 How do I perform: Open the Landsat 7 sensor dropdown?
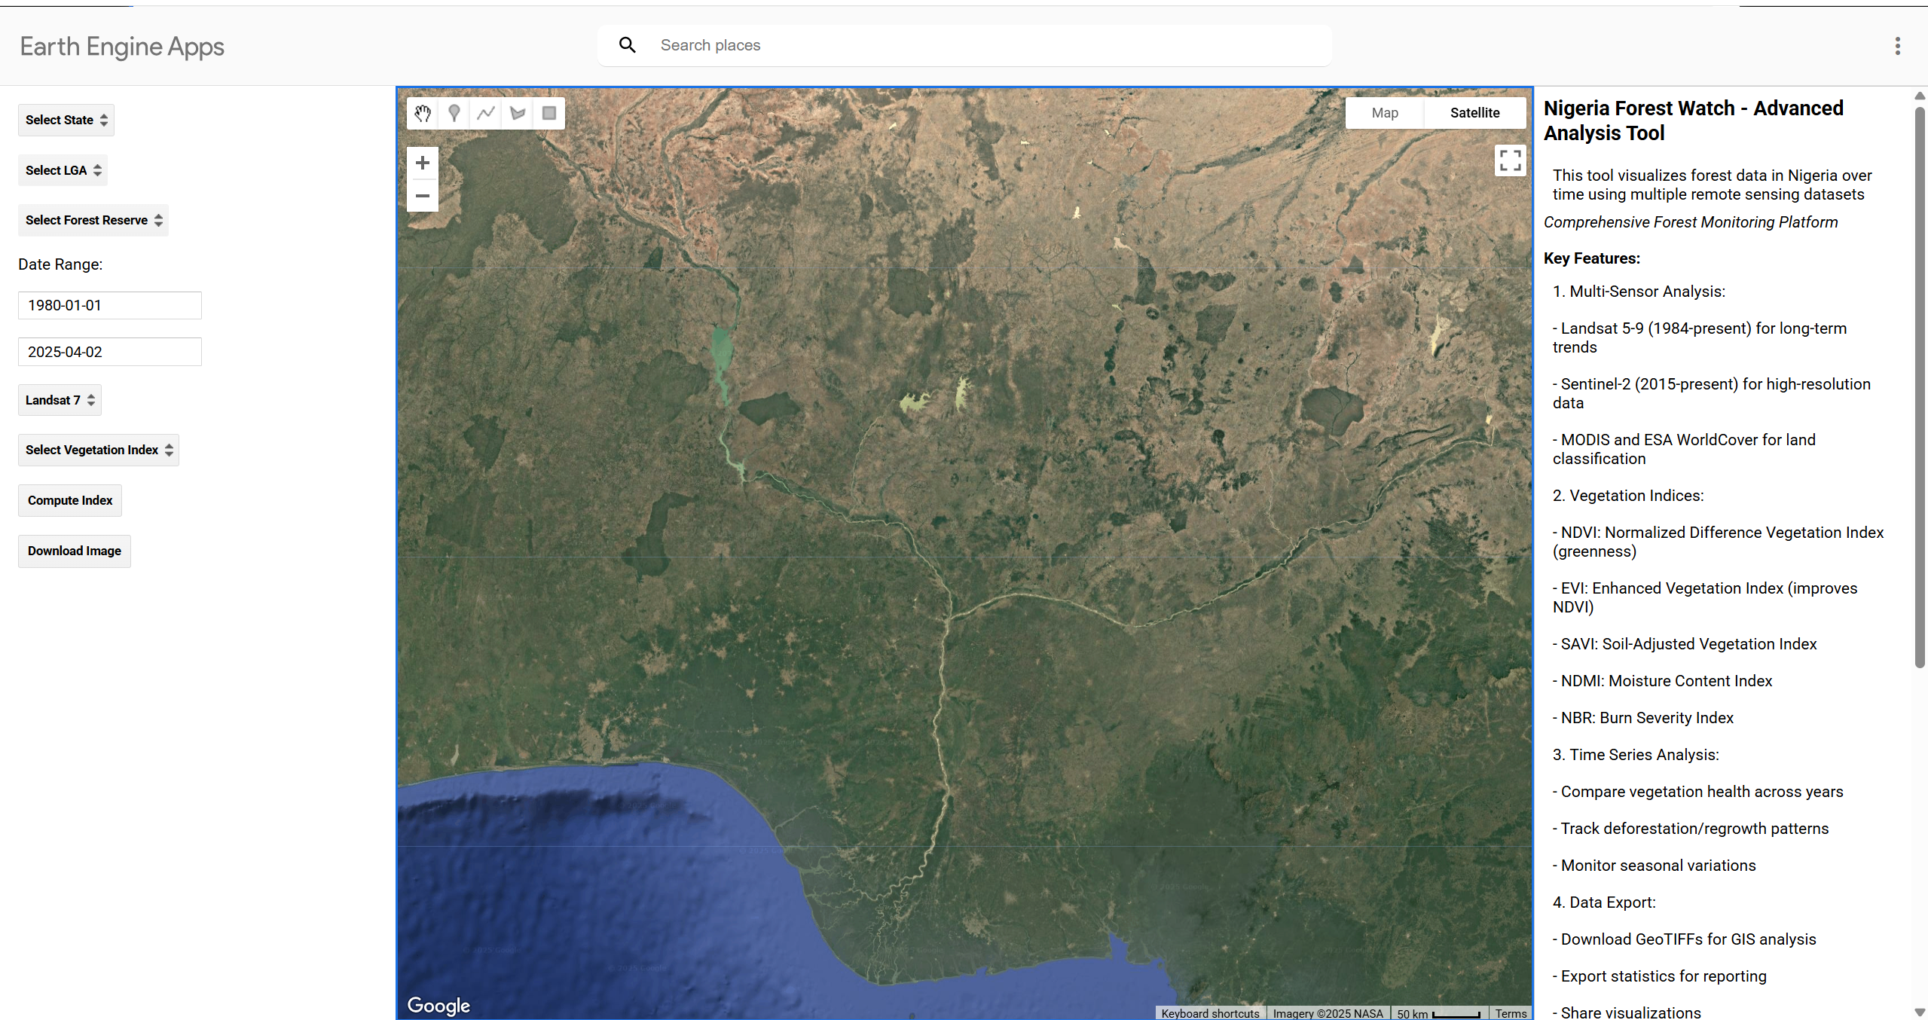60,399
